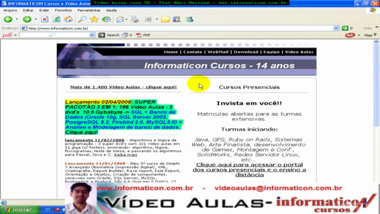Open the Exibir menu
380x214 pixels.
44,10
